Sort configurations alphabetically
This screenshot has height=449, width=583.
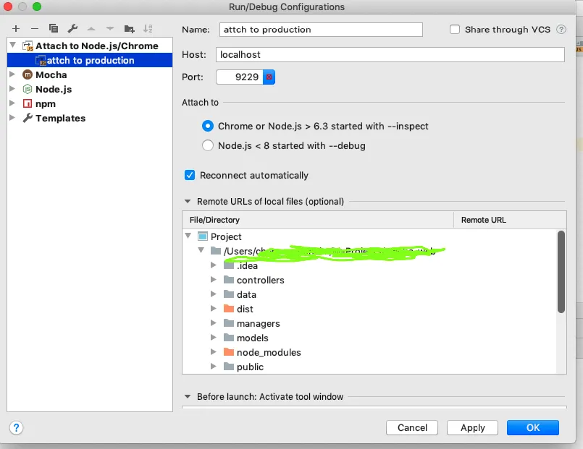(148, 29)
